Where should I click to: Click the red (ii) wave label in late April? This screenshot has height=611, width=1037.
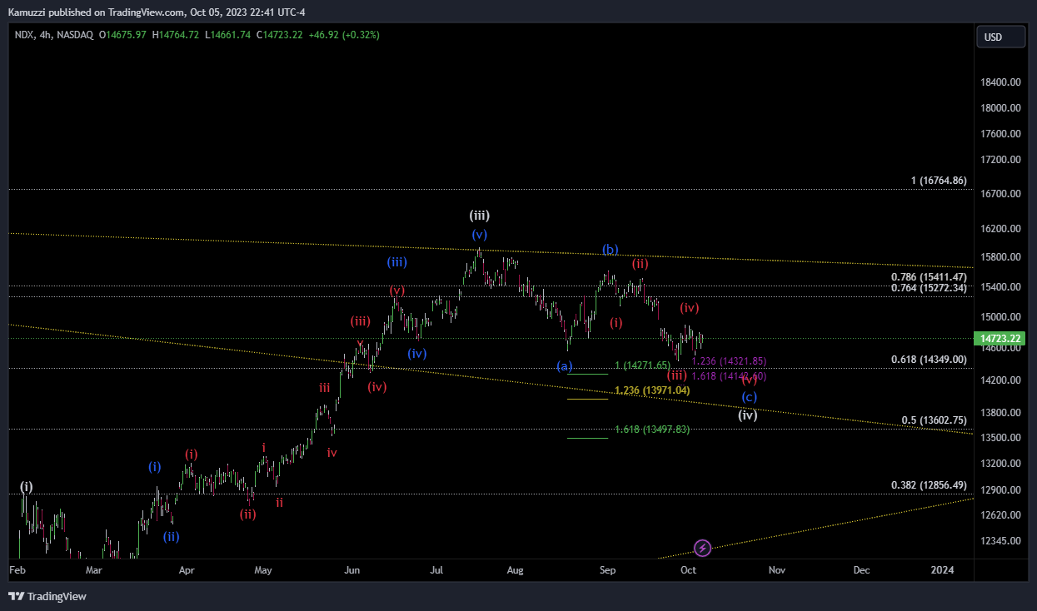tap(248, 514)
